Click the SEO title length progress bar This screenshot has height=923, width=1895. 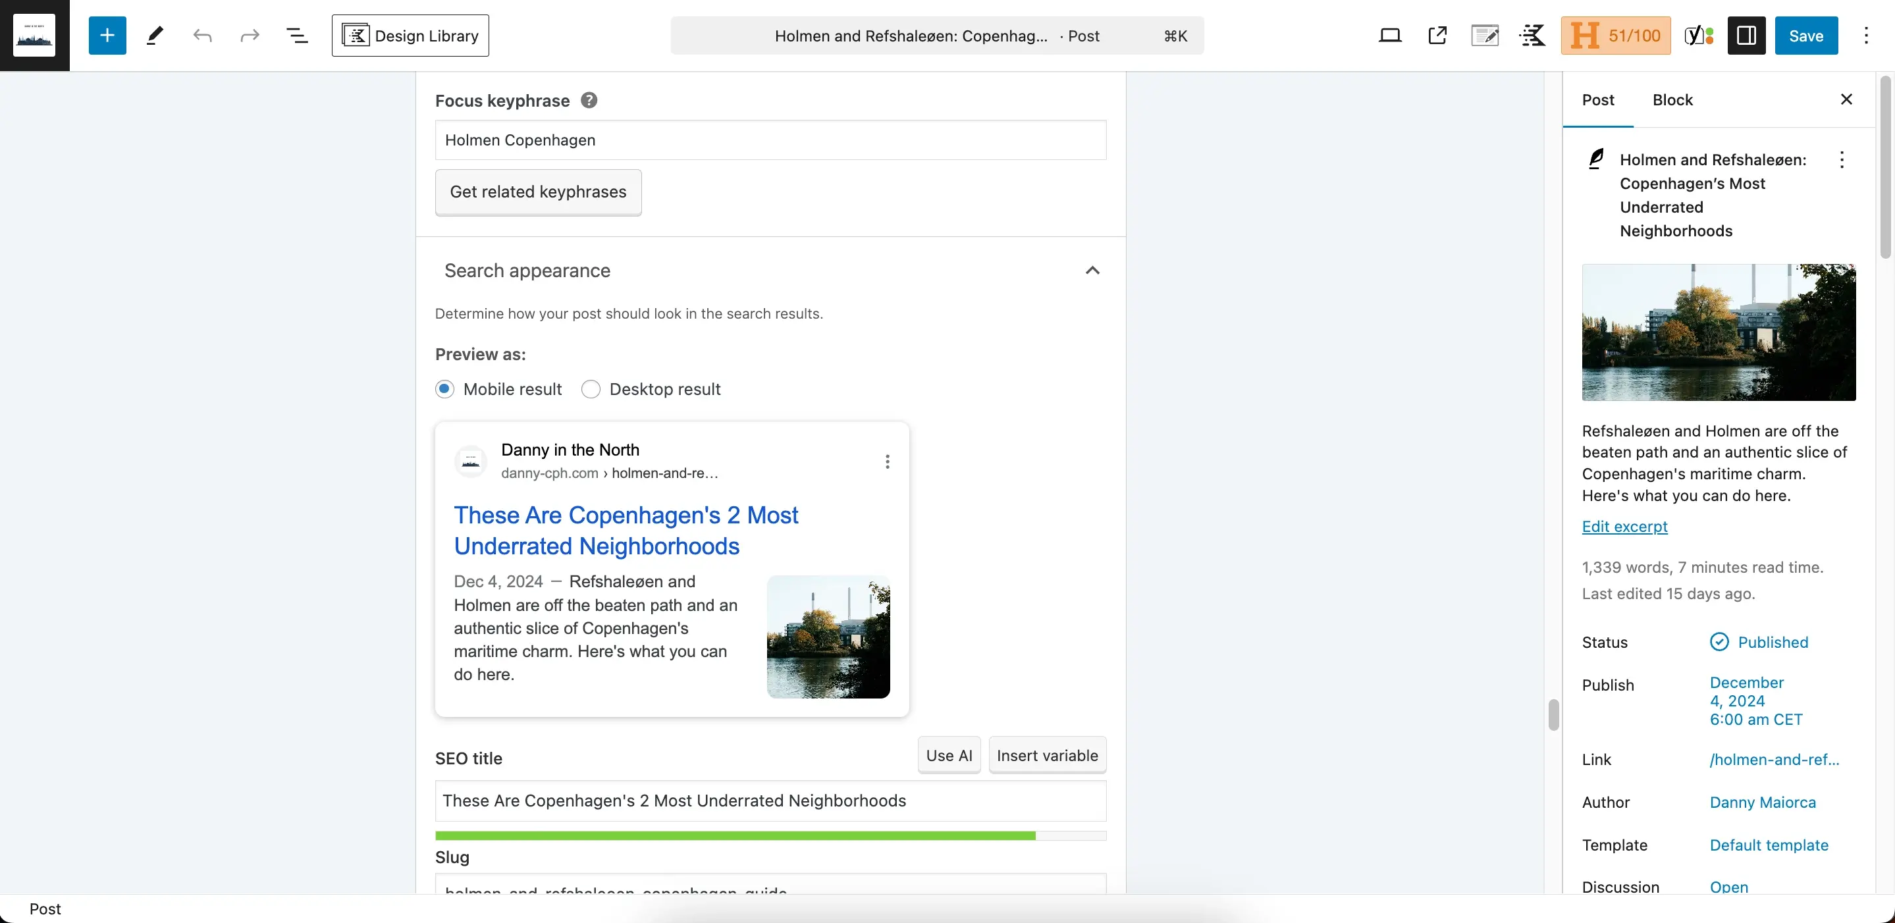pyautogui.click(x=770, y=836)
